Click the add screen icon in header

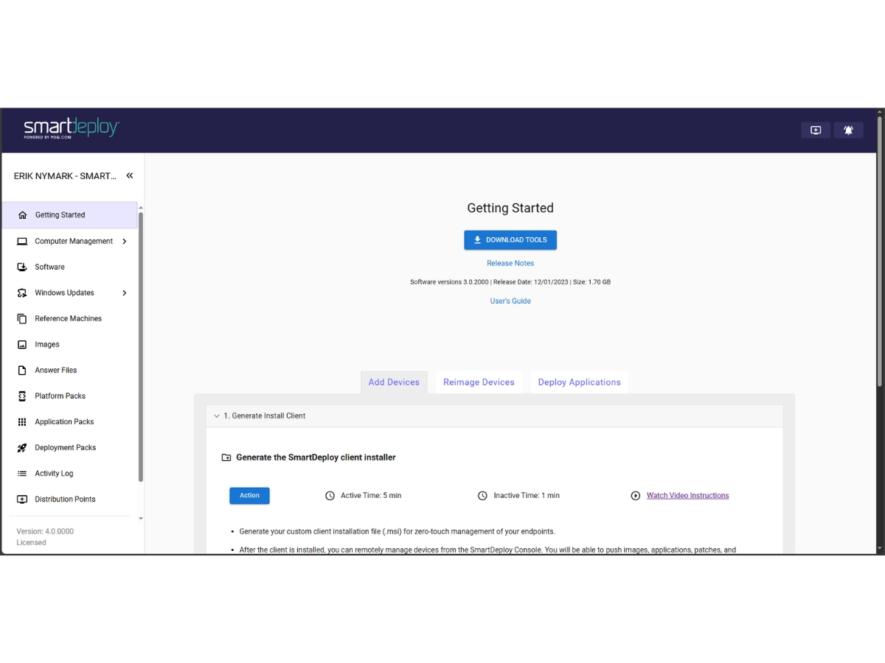[x=816, y=130]
